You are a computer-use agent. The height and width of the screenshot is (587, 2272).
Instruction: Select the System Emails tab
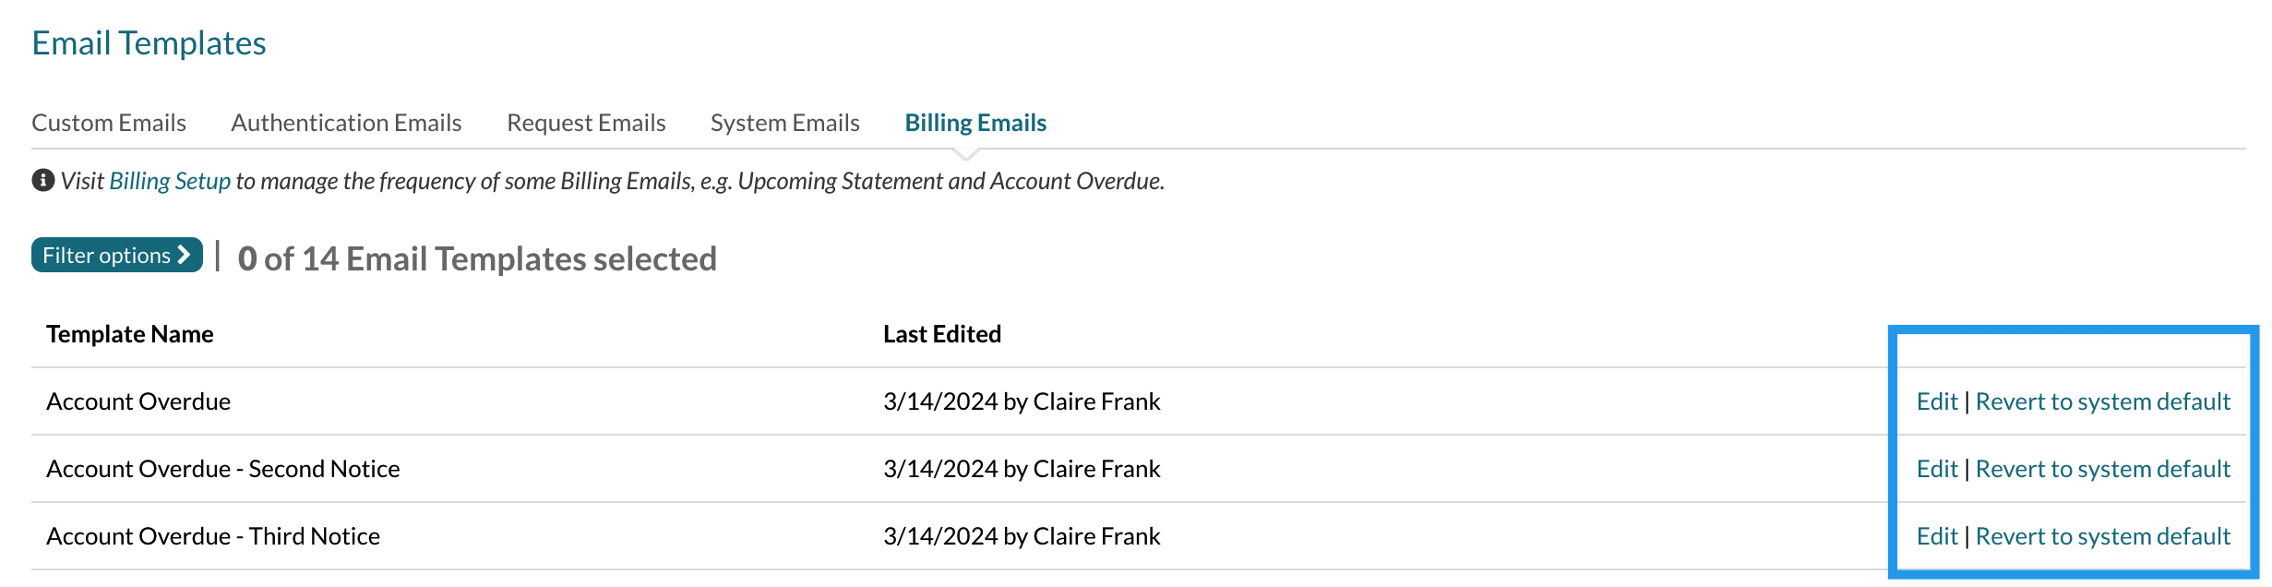(784, 123)
